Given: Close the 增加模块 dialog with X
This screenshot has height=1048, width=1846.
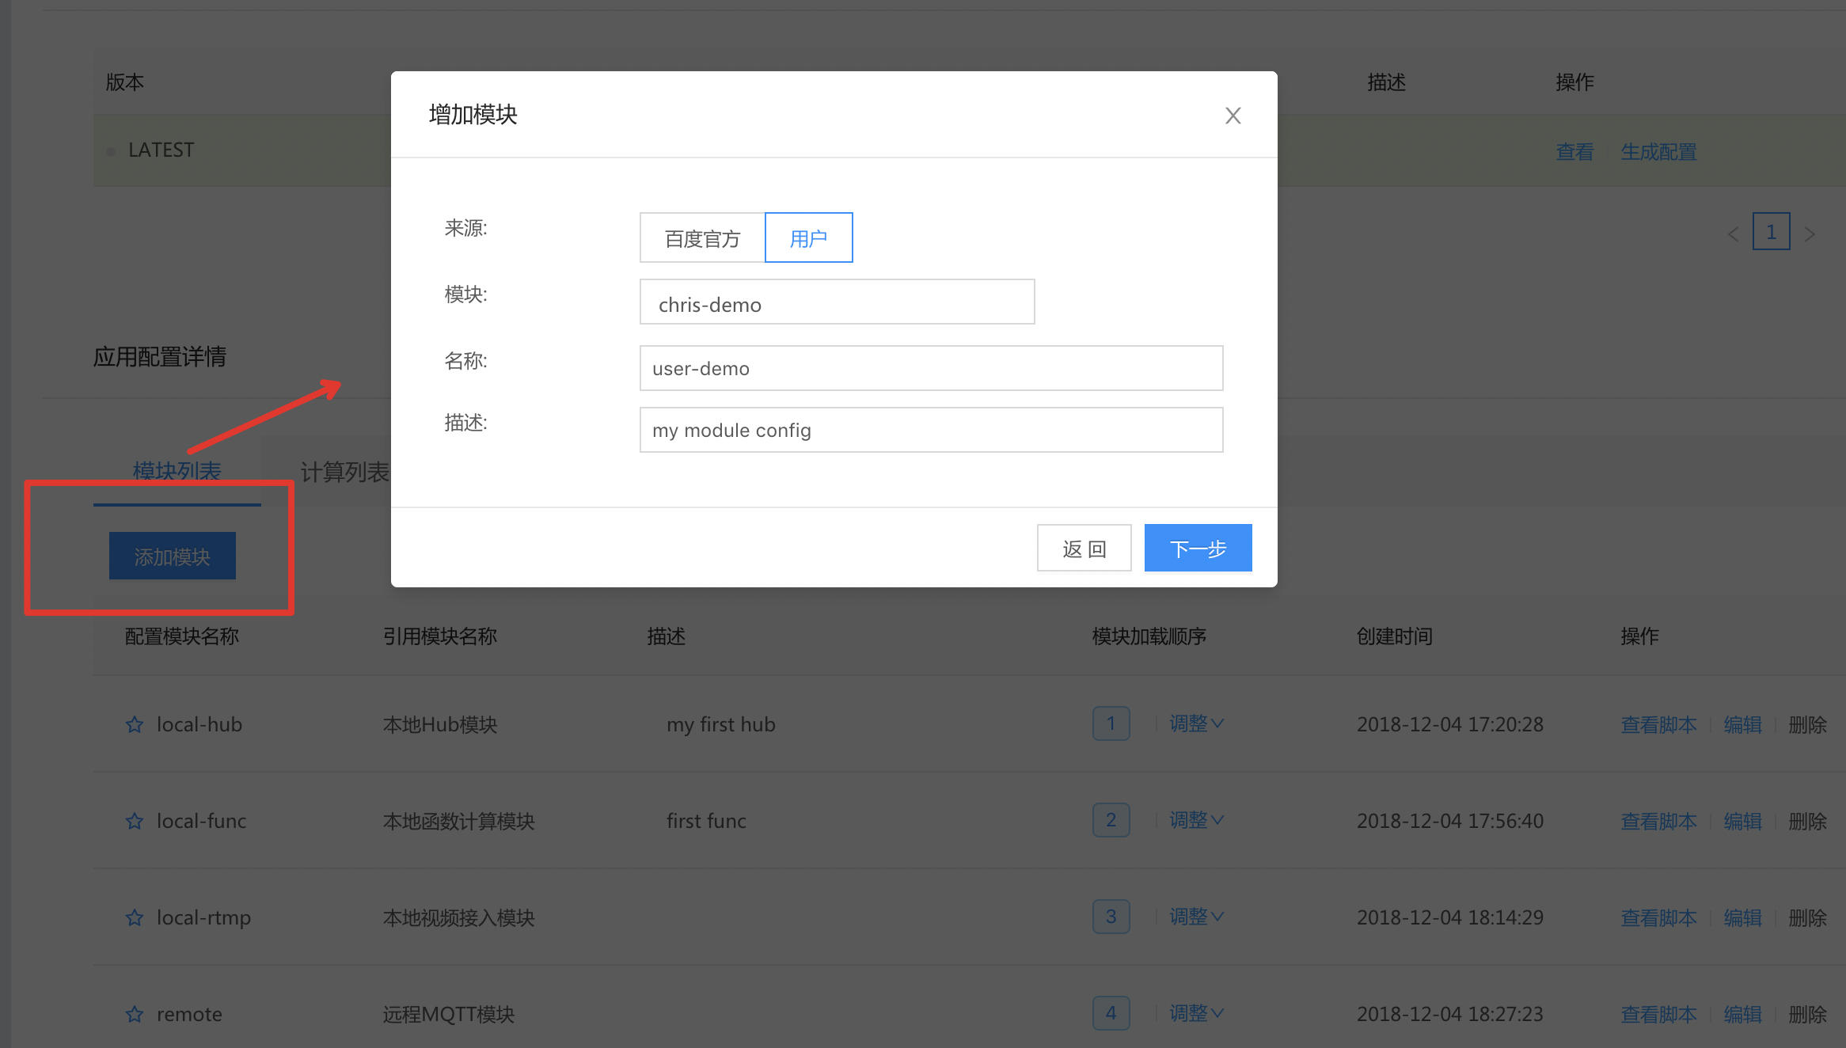Looking at the screenshot, I should 1233,116.
